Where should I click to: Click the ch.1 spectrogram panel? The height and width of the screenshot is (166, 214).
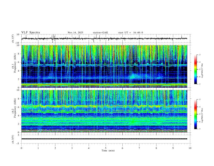104,66
